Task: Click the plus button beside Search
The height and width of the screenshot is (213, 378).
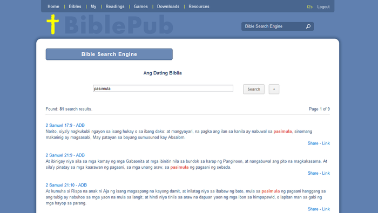Action: click(274, 90)
